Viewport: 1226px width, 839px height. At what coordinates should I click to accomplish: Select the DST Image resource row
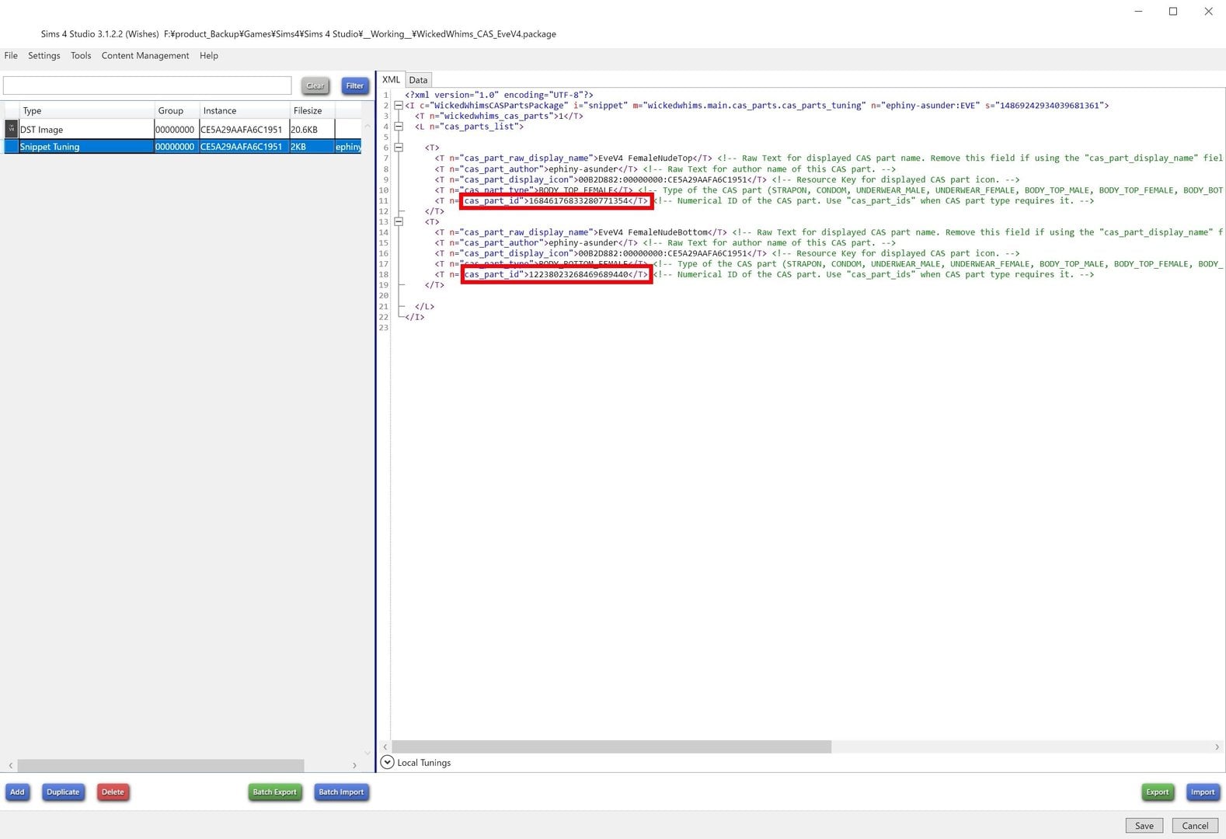pyautogui.click(x=183, y=130)
